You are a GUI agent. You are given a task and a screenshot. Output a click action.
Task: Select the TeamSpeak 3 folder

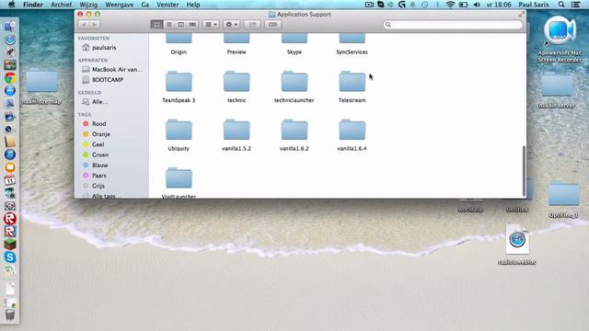(x=179, y=86)
